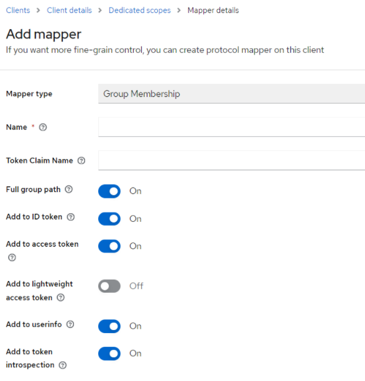Toggle Add to token introspection switch
Viewport: 365px width, 381px height.
pyautogui.click(x=109, y=354)
